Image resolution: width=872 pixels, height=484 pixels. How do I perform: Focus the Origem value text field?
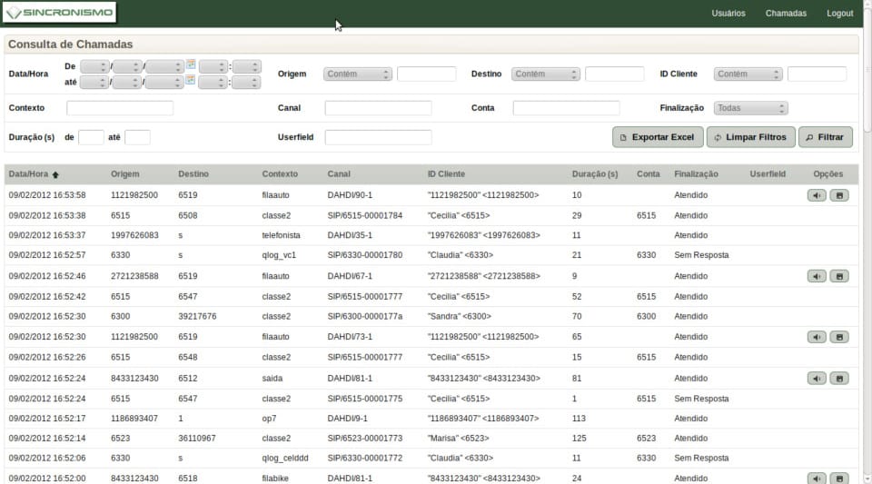tap(427, 74)
